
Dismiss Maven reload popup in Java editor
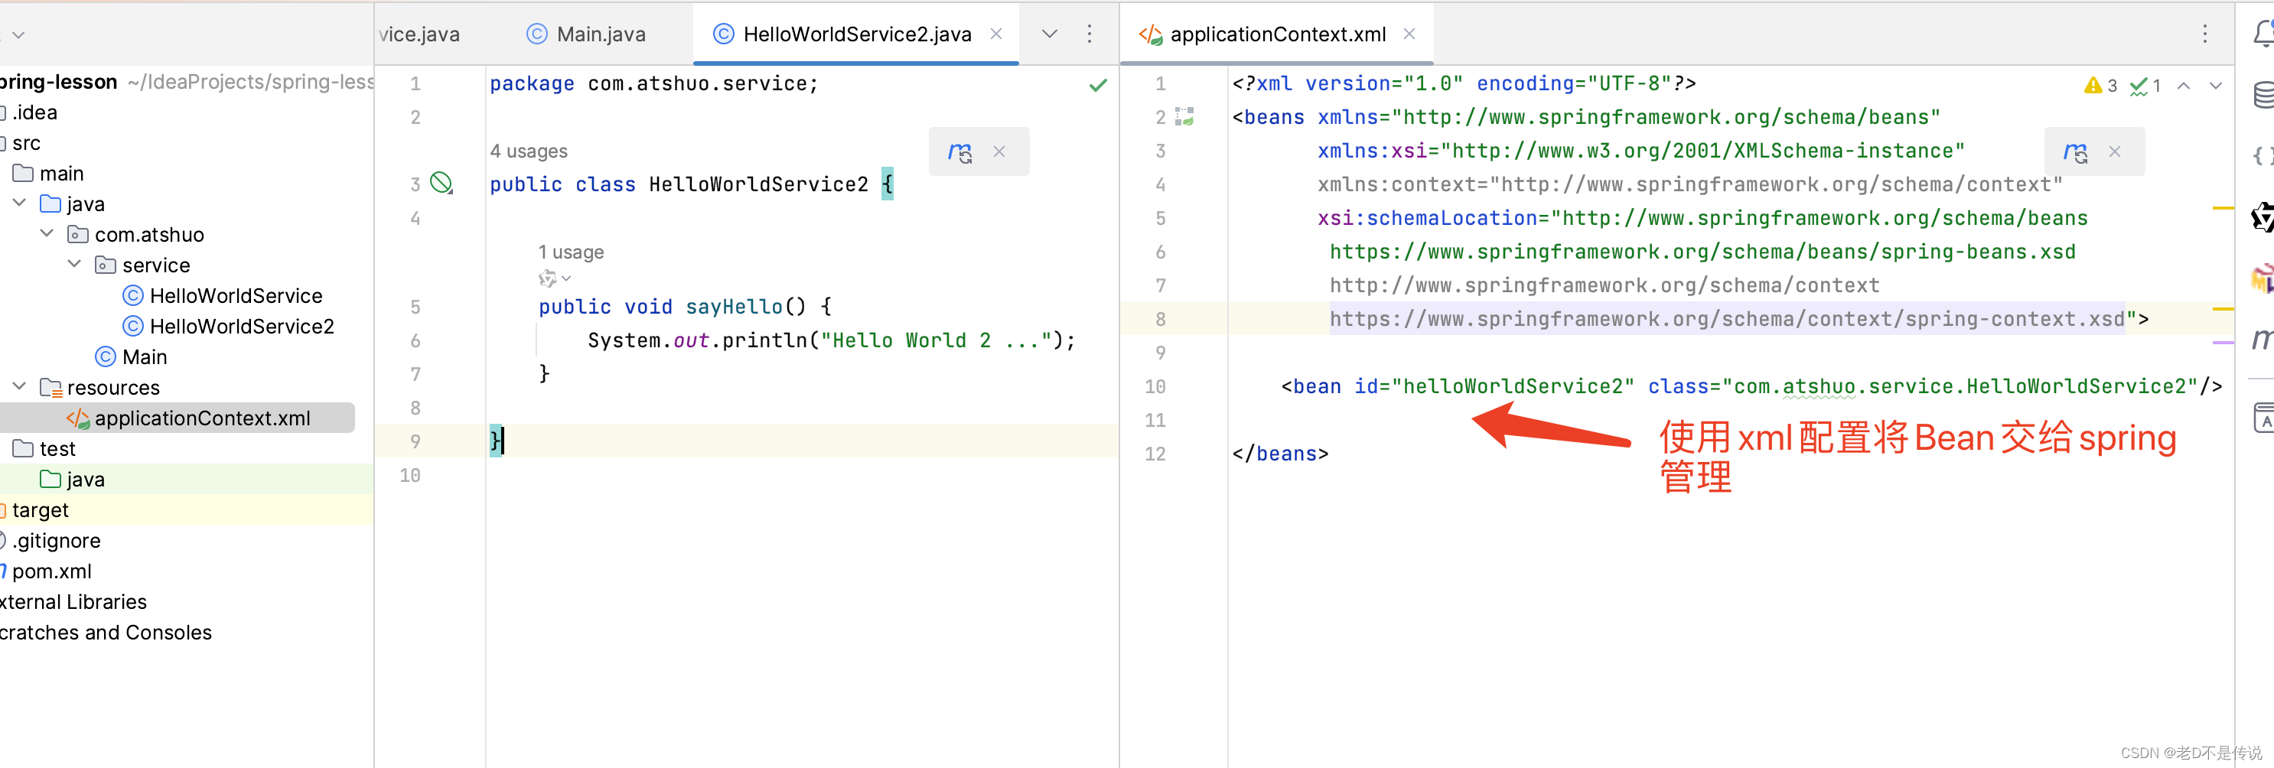coord(999,151)
